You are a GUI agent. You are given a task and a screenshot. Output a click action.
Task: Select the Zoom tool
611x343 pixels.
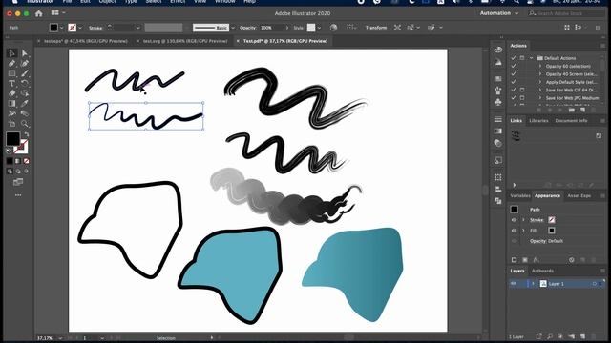coord(25,124)
